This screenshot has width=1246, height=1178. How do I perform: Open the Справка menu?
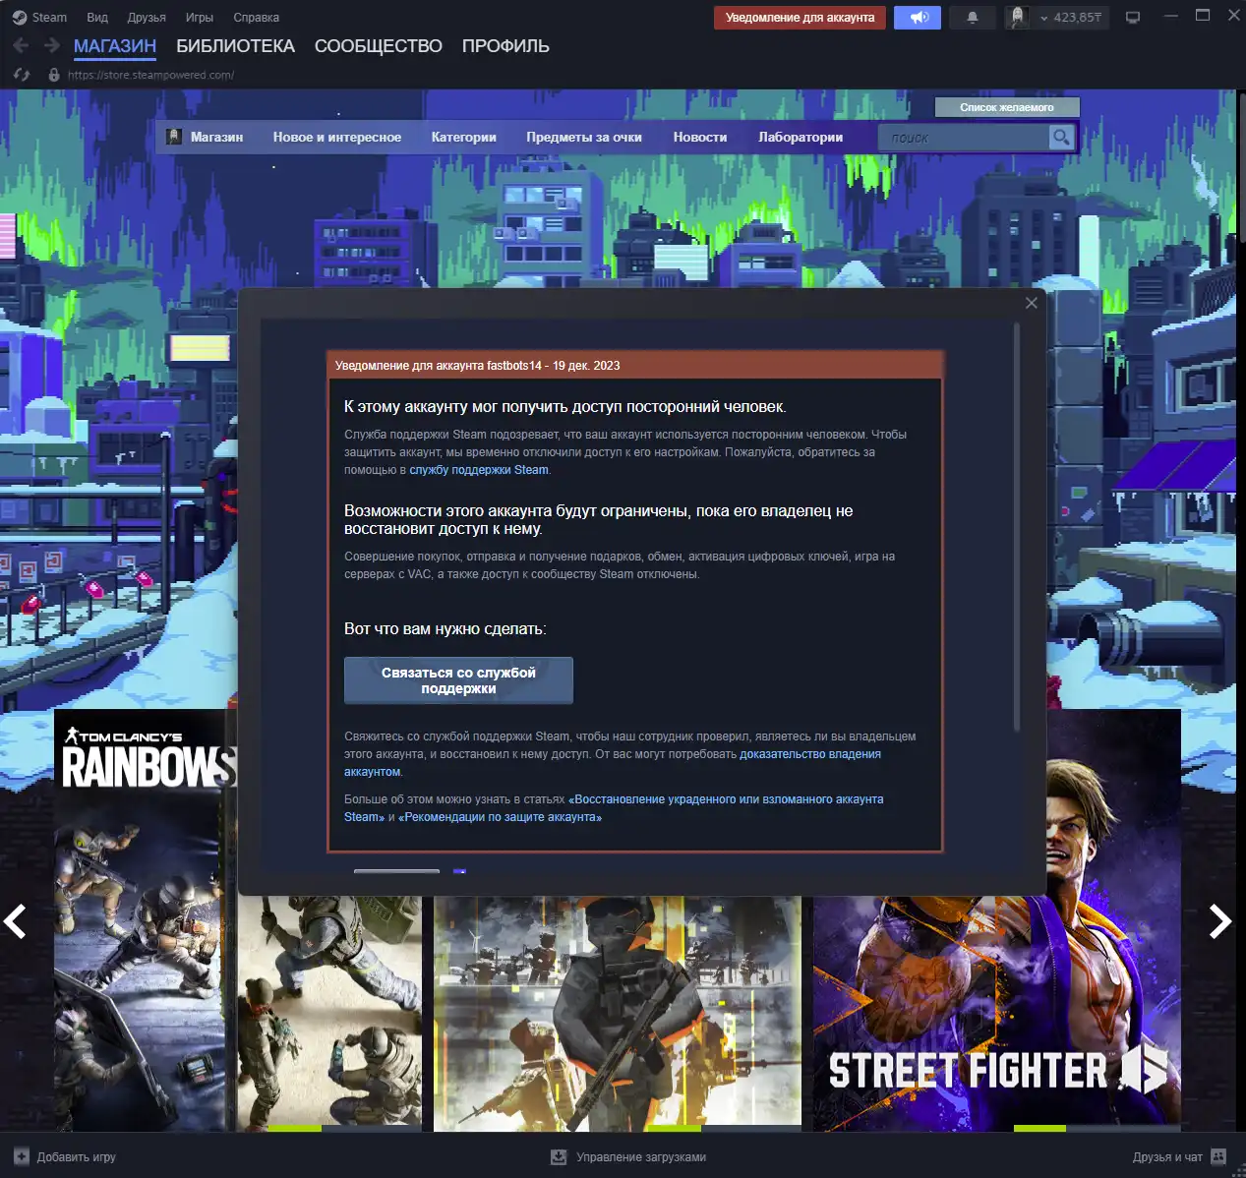pyautogui.click(x=256, y=17)
